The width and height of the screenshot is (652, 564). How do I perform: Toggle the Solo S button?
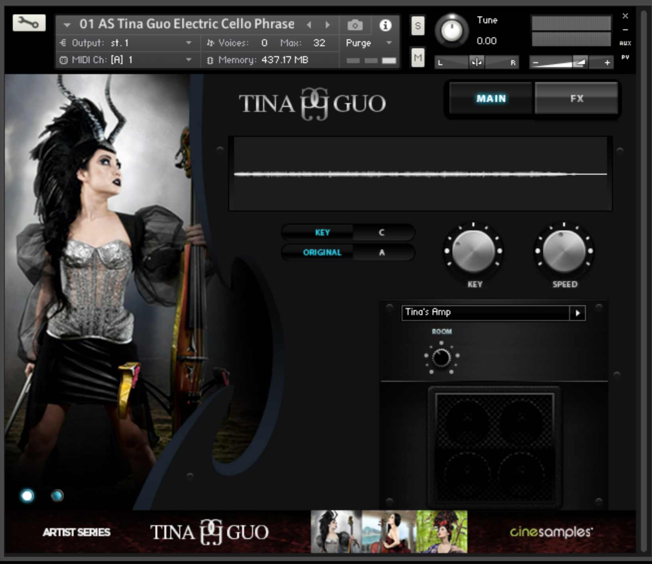418,26
